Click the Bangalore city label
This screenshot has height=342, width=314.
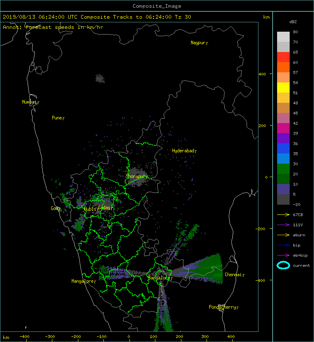[x=159, y=278]
